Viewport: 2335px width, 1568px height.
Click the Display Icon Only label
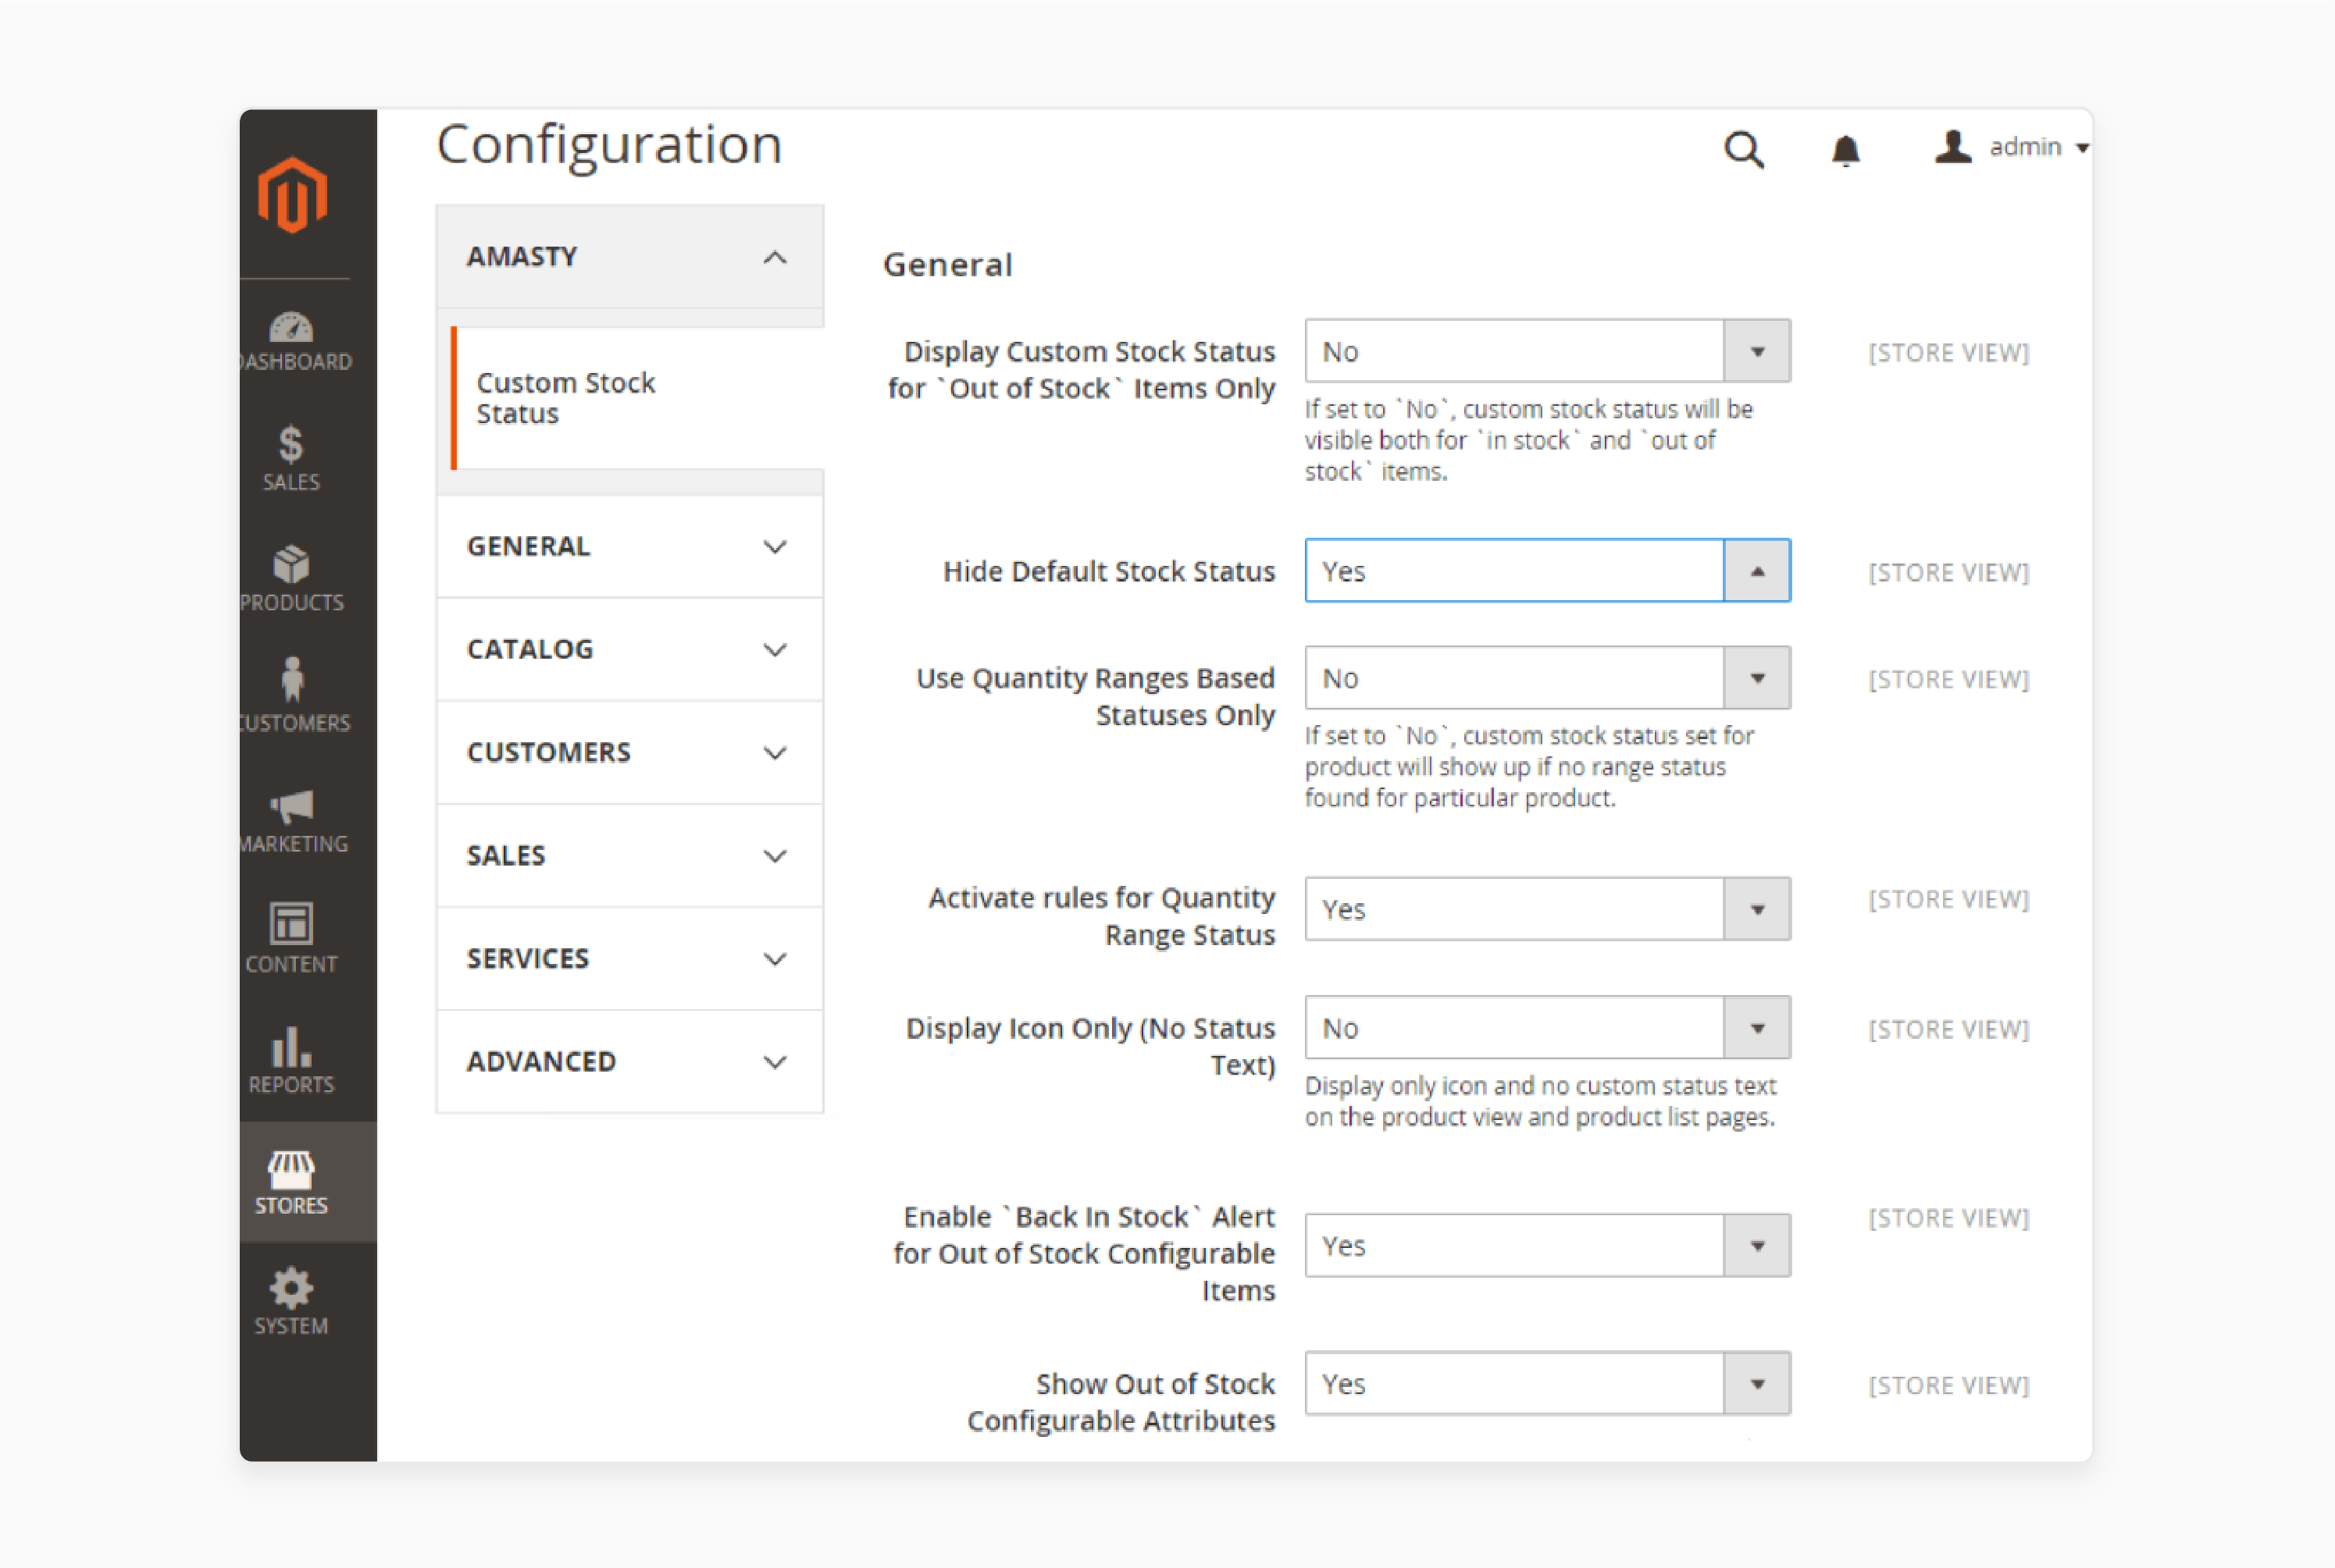(1090, 1046)
